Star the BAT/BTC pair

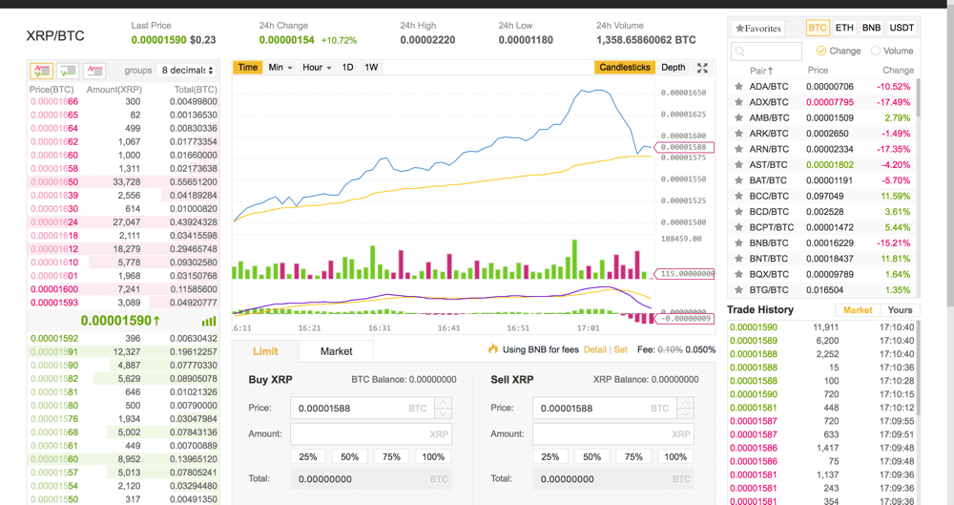coord(738,180)
